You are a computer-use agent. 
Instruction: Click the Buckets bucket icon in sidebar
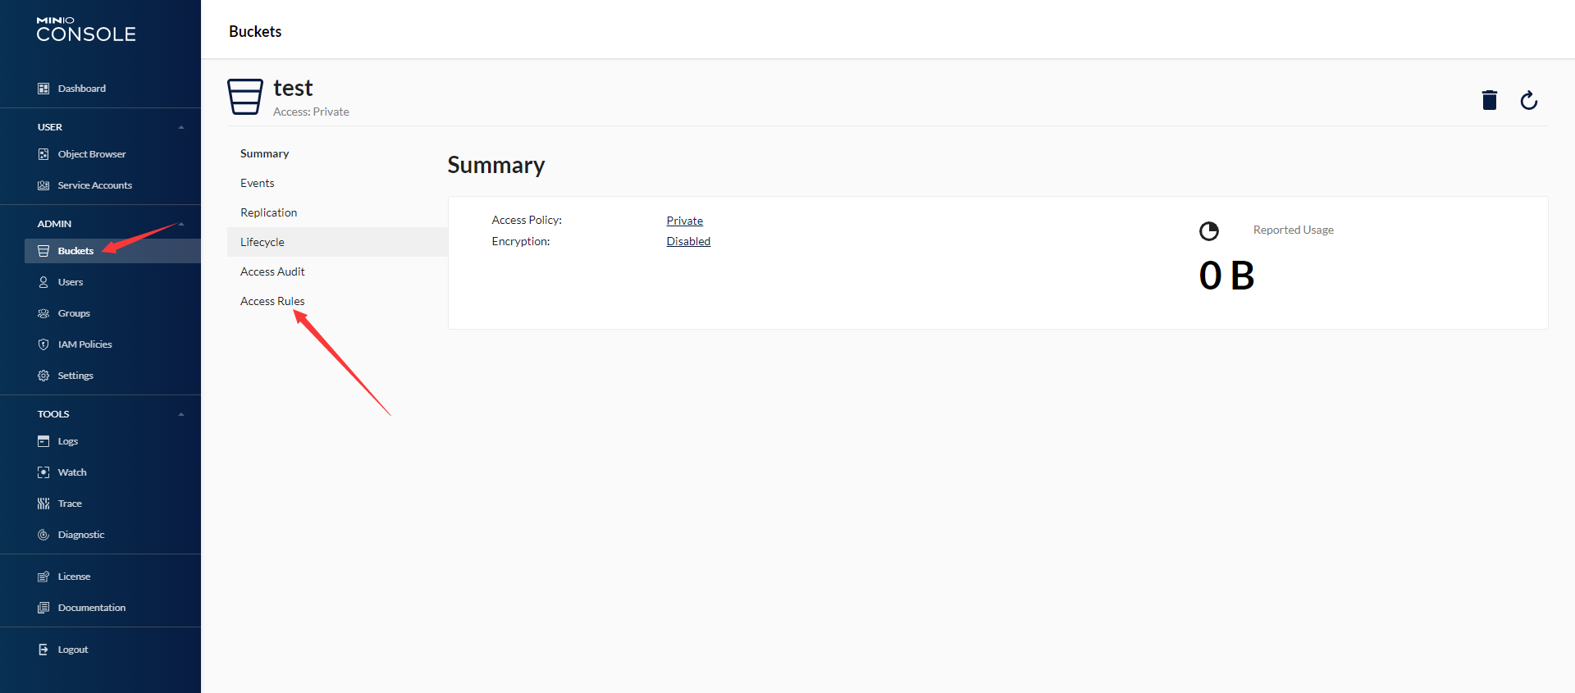[x=43, y=251]
